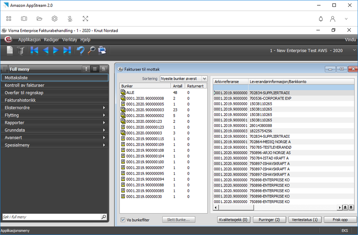The width and height of the screenshot is (358, 235).
Task: Open AppStream notifications bell icon
Action: (321, 19)
